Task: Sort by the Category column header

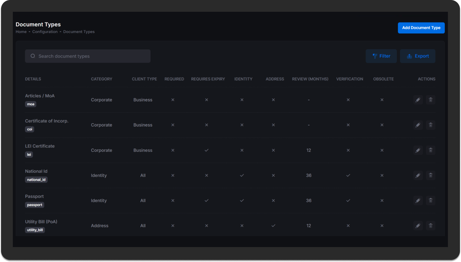Action: click(x=101, y=79)
